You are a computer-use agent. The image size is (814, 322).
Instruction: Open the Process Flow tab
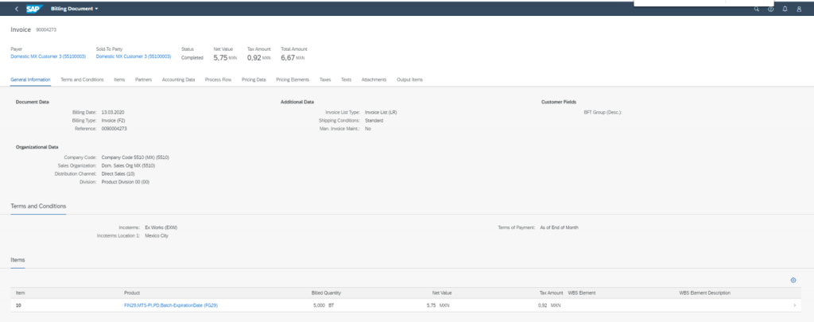pos(218,80)
